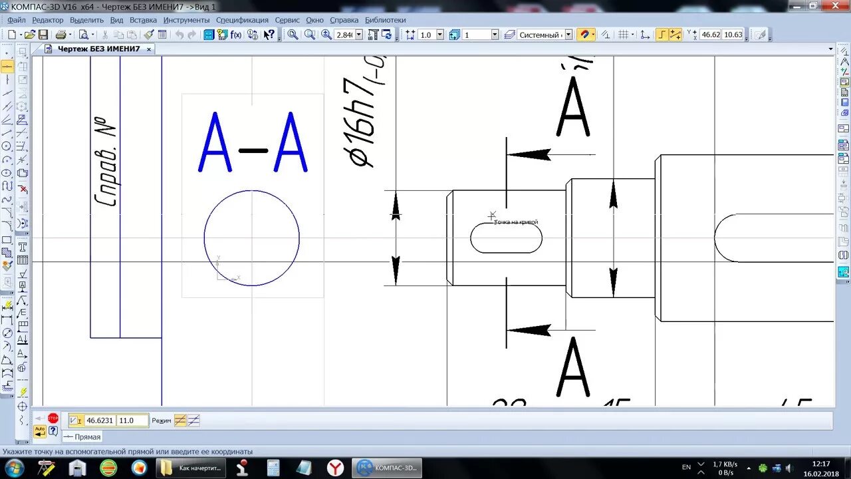This screenshot has height=479, width=851.
Task: Open the grid settings icon
Action: click(623, 35)
